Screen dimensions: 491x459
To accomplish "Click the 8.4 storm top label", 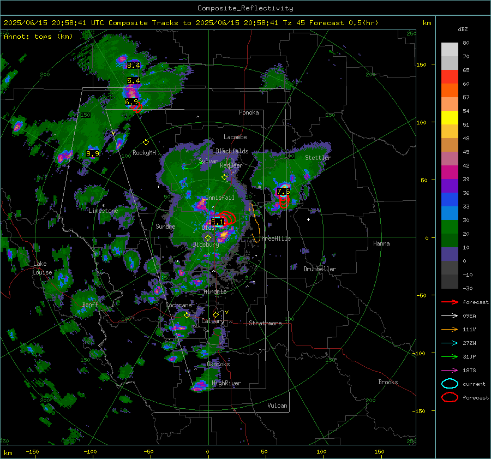I will (x=134, y=65).
